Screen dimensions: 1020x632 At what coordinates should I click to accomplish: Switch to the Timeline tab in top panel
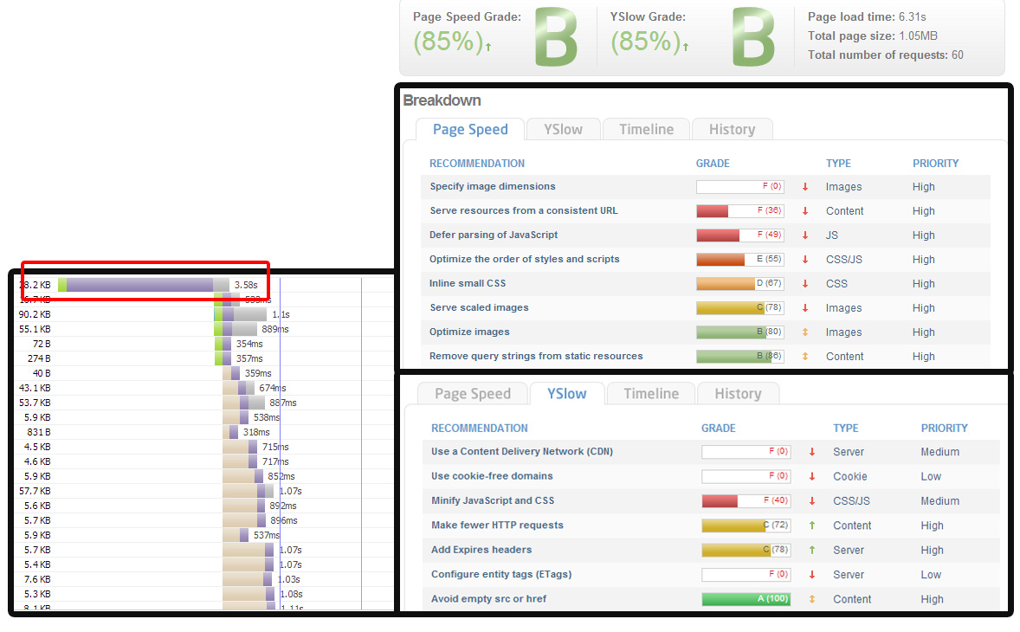coord(646,129)
